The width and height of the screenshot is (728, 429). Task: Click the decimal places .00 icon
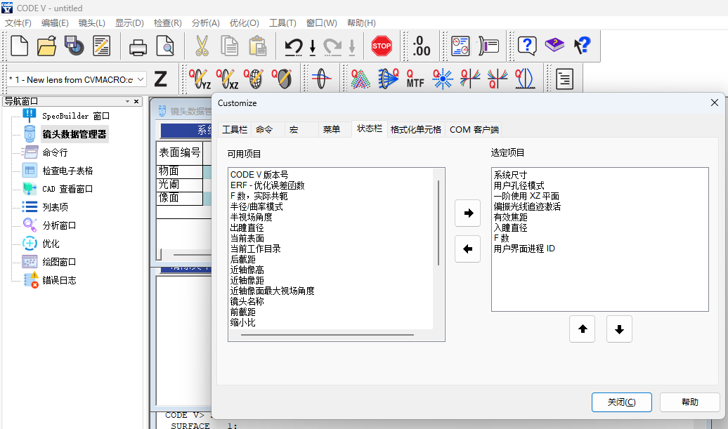(422, 46)
